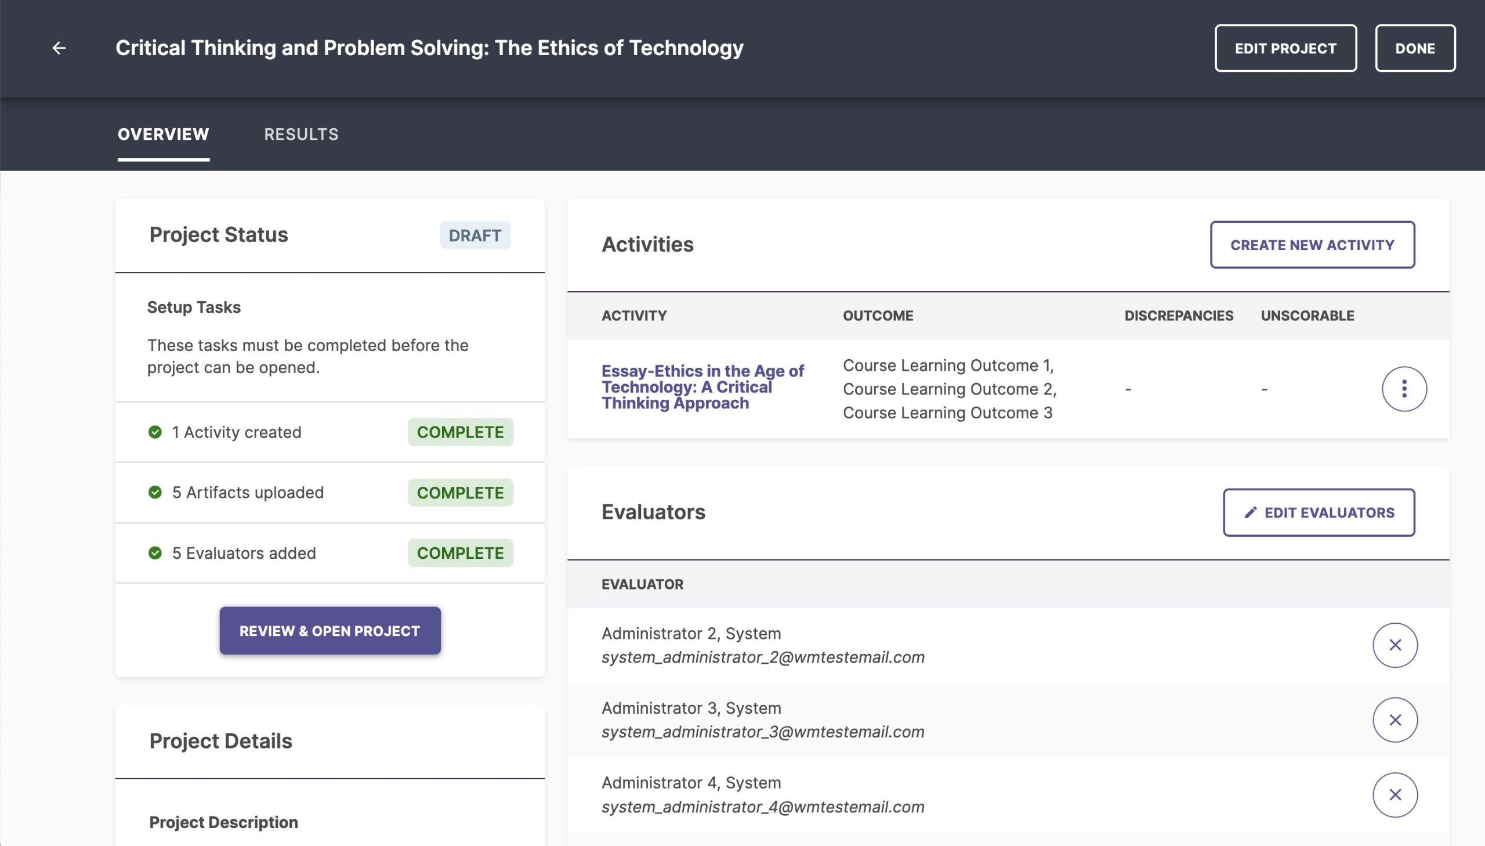Image resolution: width=1485 pixels, height=846 pixels.
Task: Click the COMPLETE badge for Artifacts uploaded
Action: tap(460, 492)
